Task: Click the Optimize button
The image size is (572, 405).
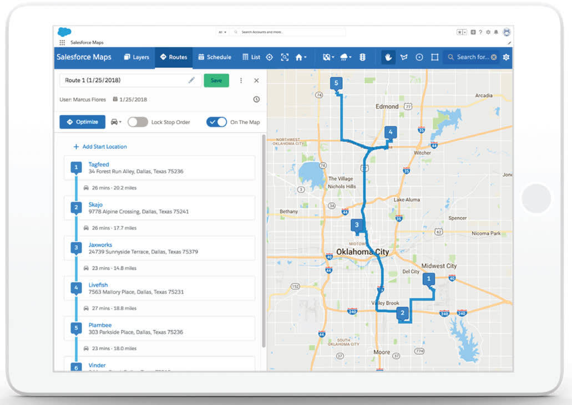Action: tap(82, 122)
